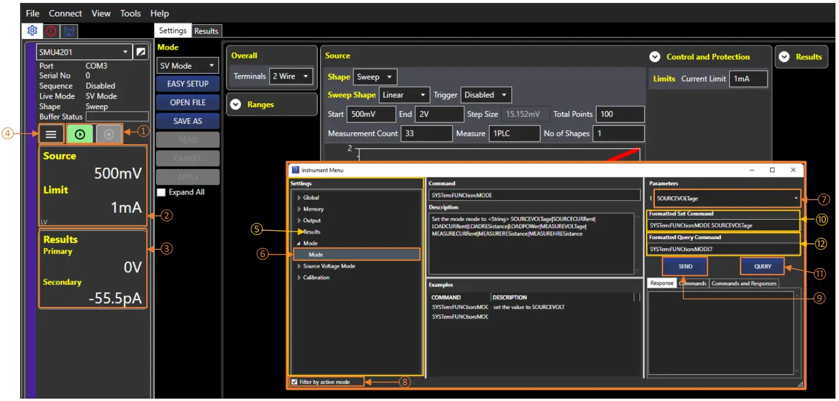Click the No of Shapes field

click(x=619, y=133)
